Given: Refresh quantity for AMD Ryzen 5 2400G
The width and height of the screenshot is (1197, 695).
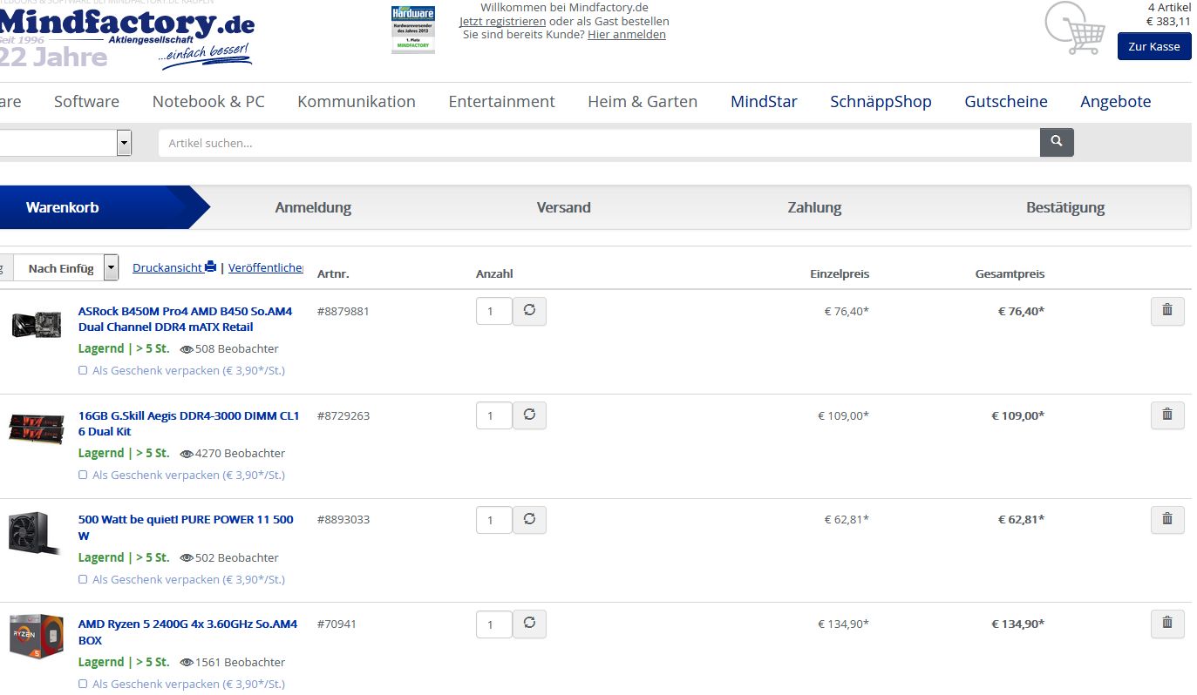Looking at the screenshot, I should tap(529, 624).
